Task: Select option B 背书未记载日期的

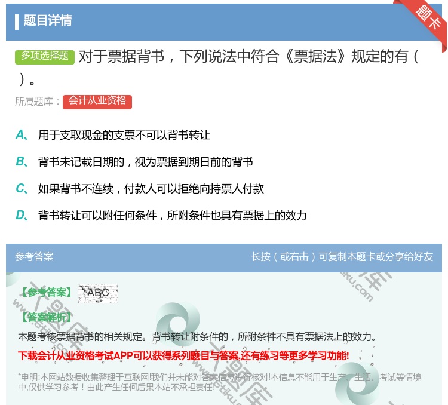Action: click(x=145, y=162)
